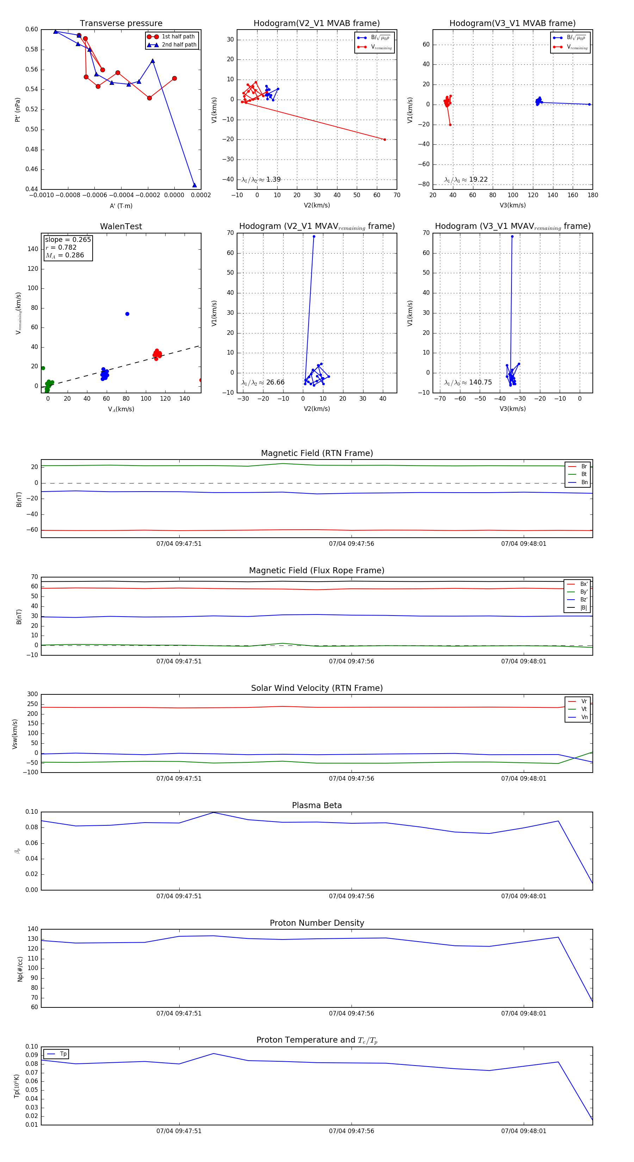Click the eigenvalue ratio 26.66 annotation
The image size is (634, 1162).
click(x=263, y=382)
